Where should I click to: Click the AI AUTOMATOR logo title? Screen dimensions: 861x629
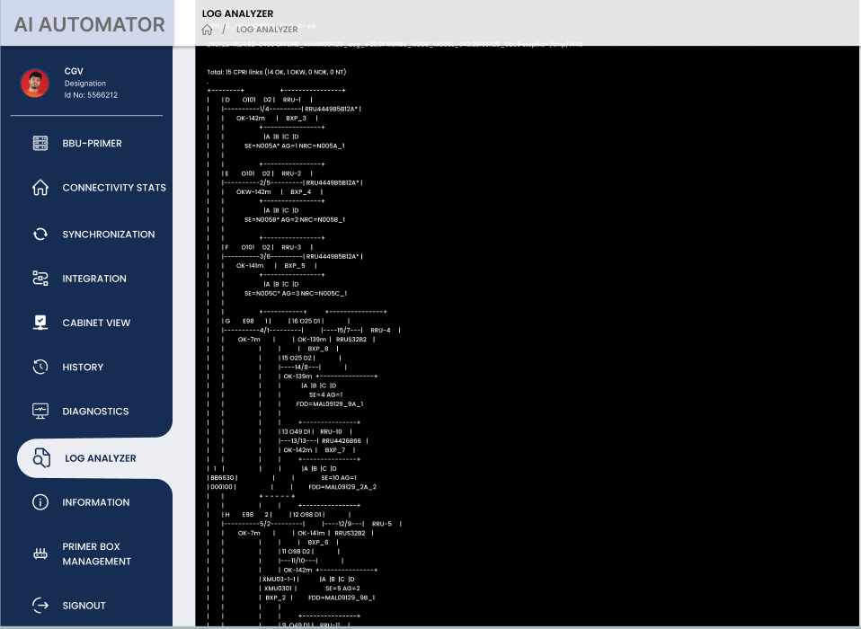tap(90, 24)
